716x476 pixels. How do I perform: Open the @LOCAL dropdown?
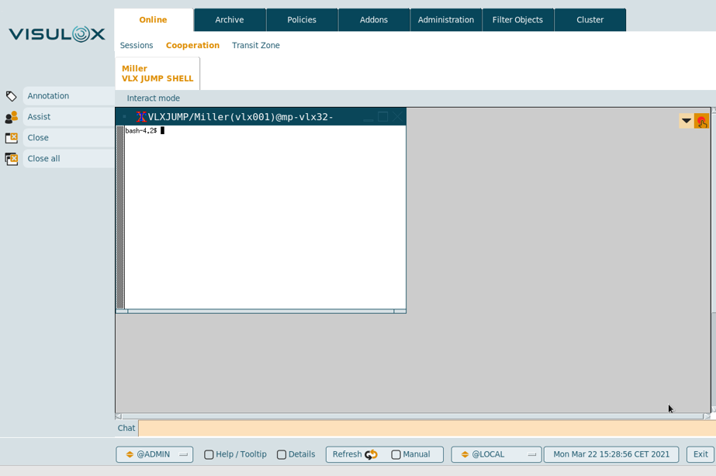pos(496,455)
